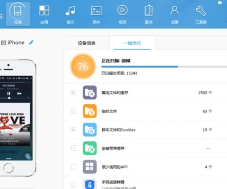Click the 2503 个 count

[205, 93]
